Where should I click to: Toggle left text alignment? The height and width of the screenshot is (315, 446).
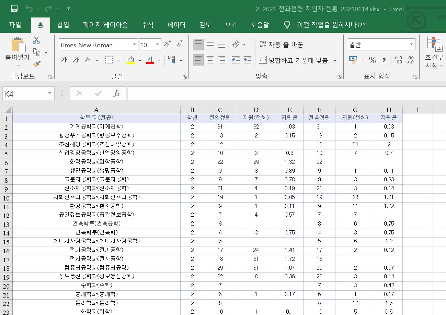tap(198, 60)
